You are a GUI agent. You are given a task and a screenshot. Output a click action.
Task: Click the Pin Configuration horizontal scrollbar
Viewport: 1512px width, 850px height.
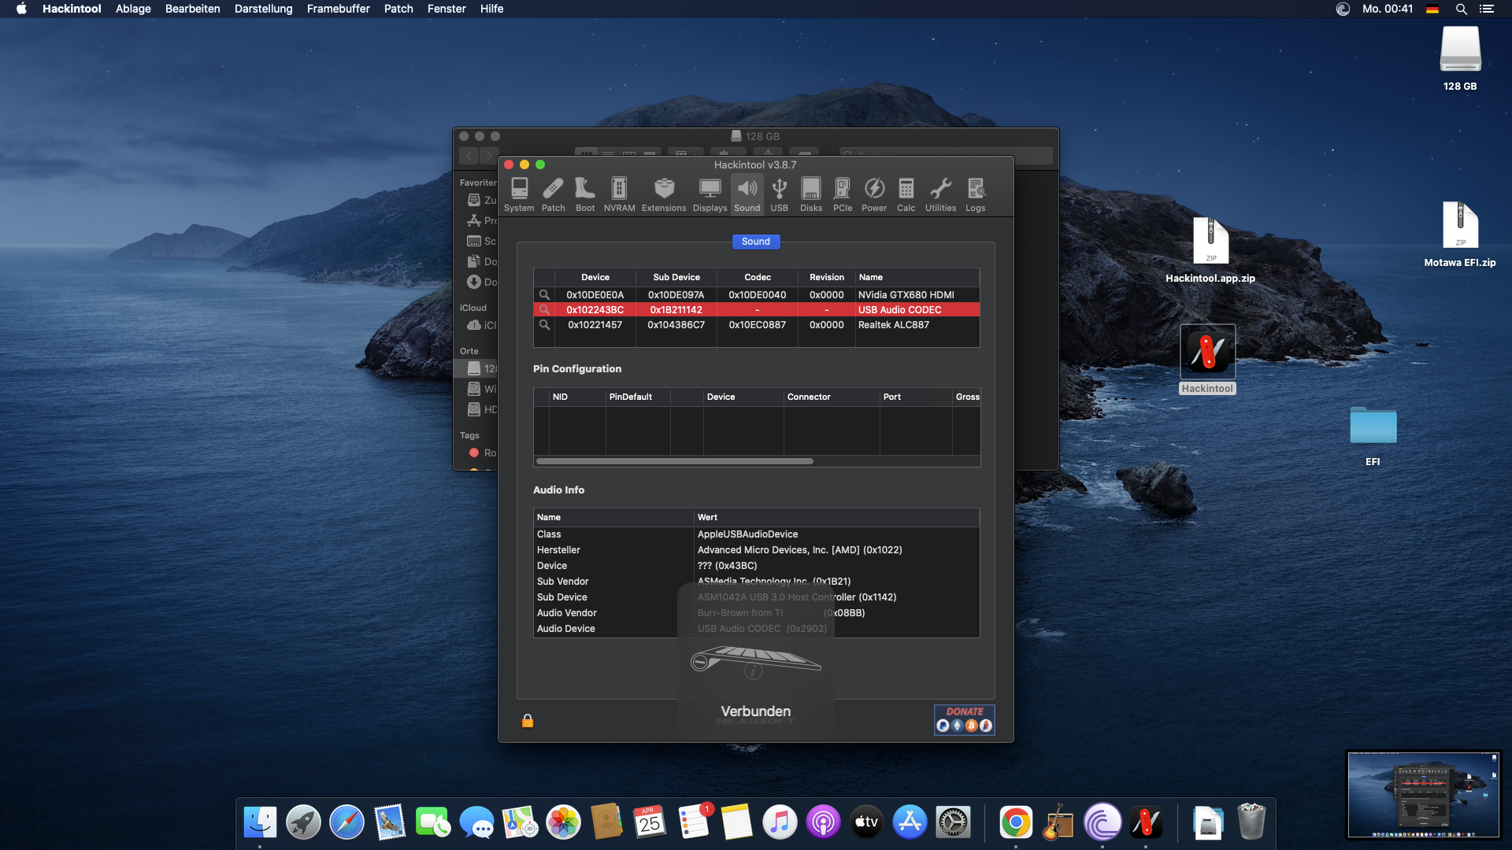675,461
